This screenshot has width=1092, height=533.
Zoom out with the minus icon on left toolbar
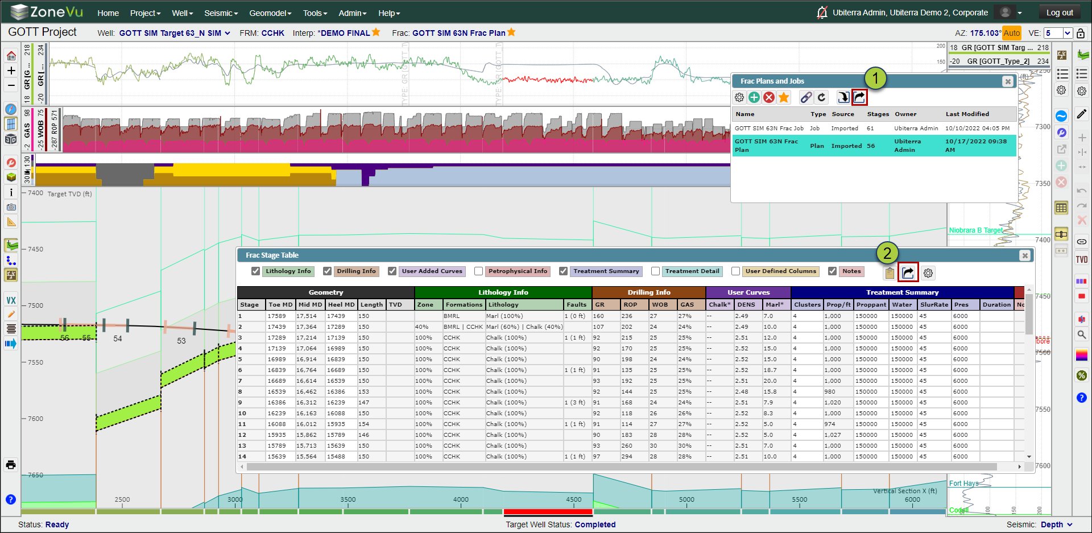click(x=11, y=85)
